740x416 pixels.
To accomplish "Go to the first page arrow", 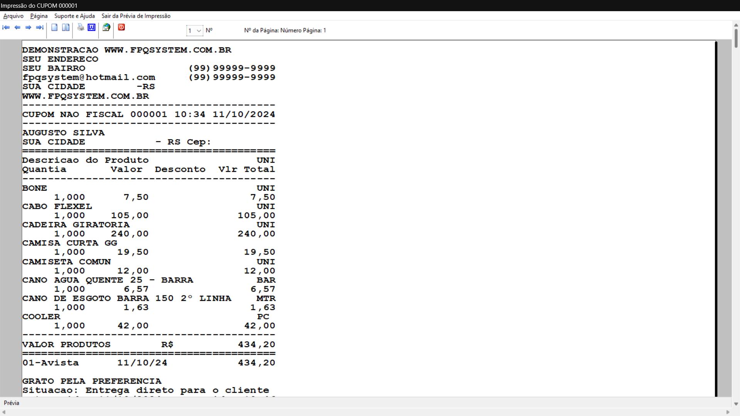I will [6, 27].
